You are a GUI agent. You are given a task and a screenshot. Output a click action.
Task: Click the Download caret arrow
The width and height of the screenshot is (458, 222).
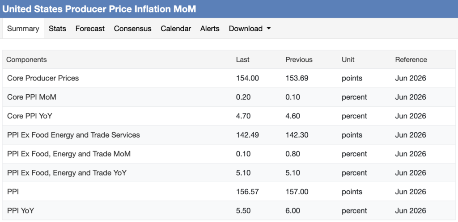pos(269,29)
